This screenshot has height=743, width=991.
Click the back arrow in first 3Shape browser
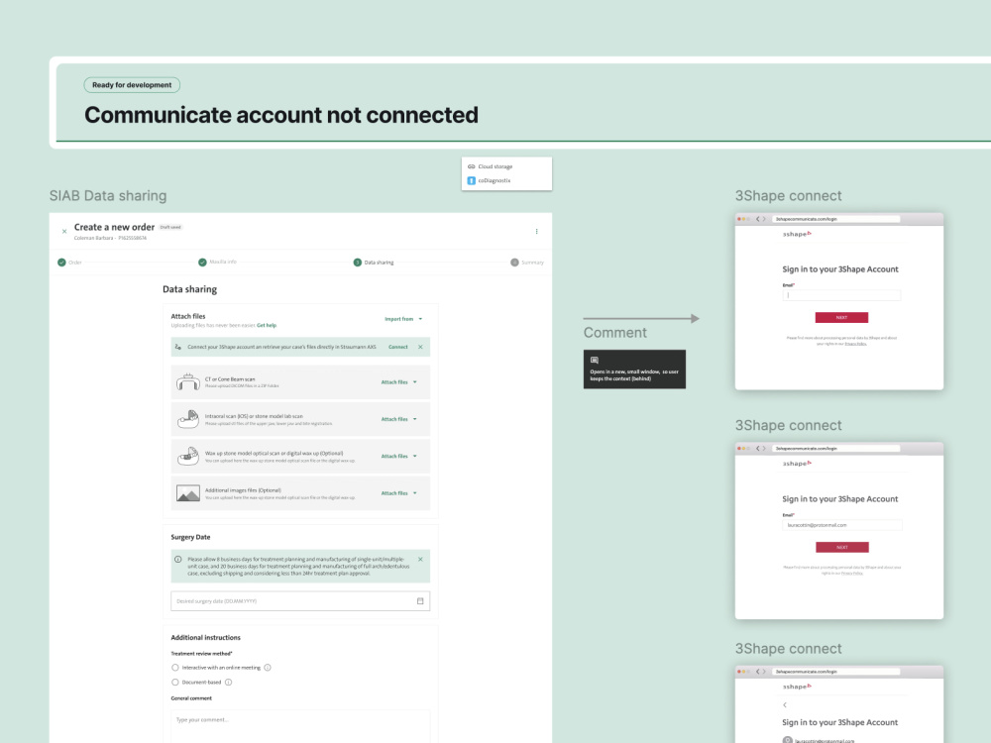[x=758, y=219]
